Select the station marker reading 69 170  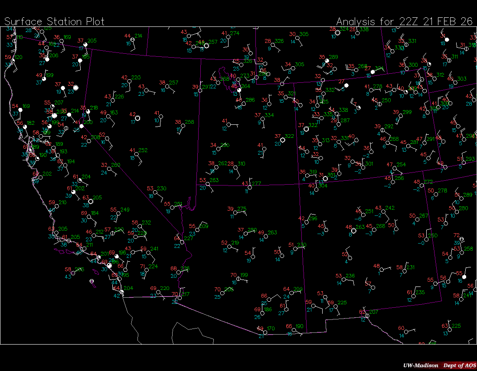coord(265,332)
